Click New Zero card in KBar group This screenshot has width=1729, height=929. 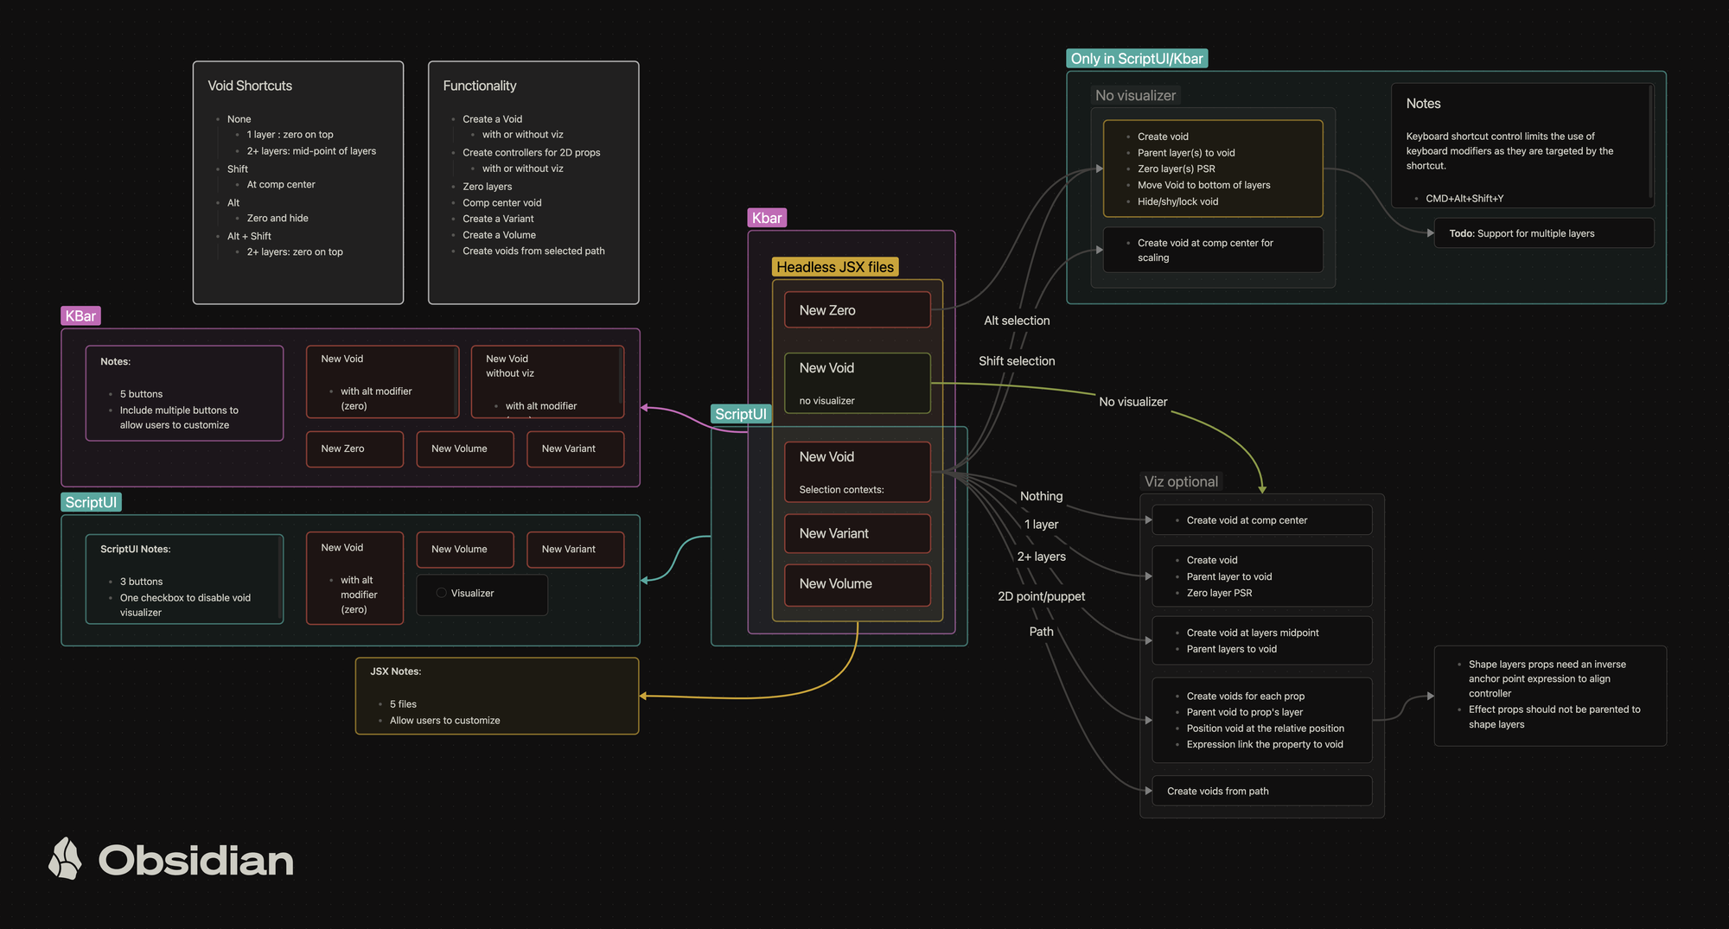coord(355,449)
